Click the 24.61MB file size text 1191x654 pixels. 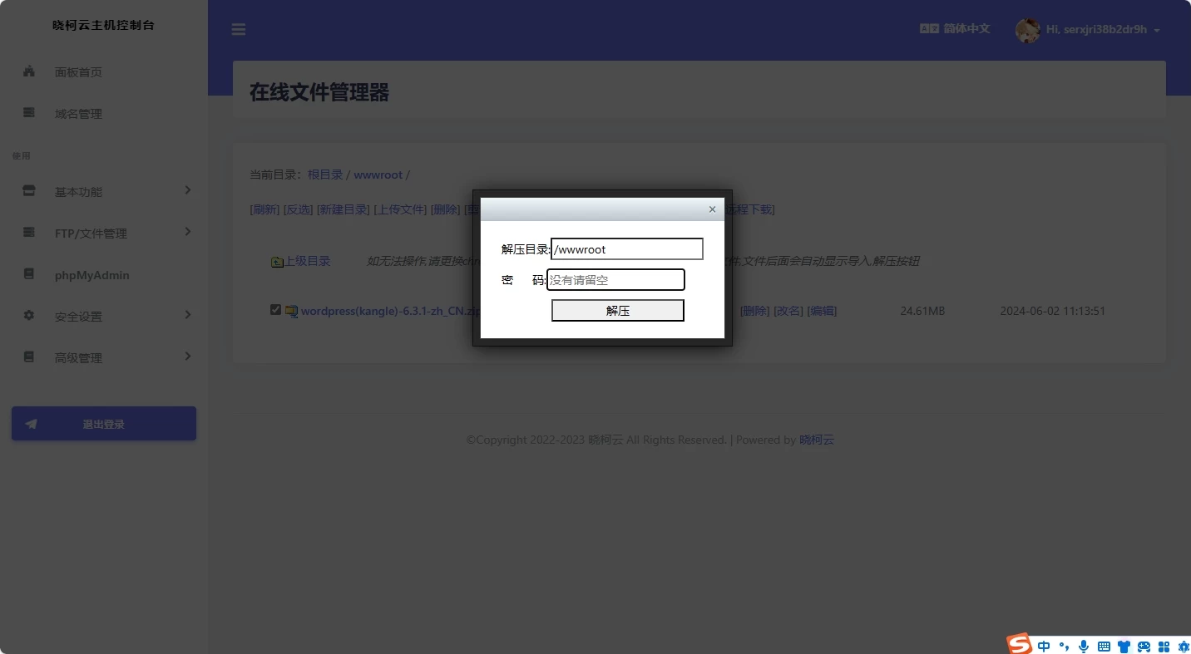pyautogui.click(x=922, y=311)
